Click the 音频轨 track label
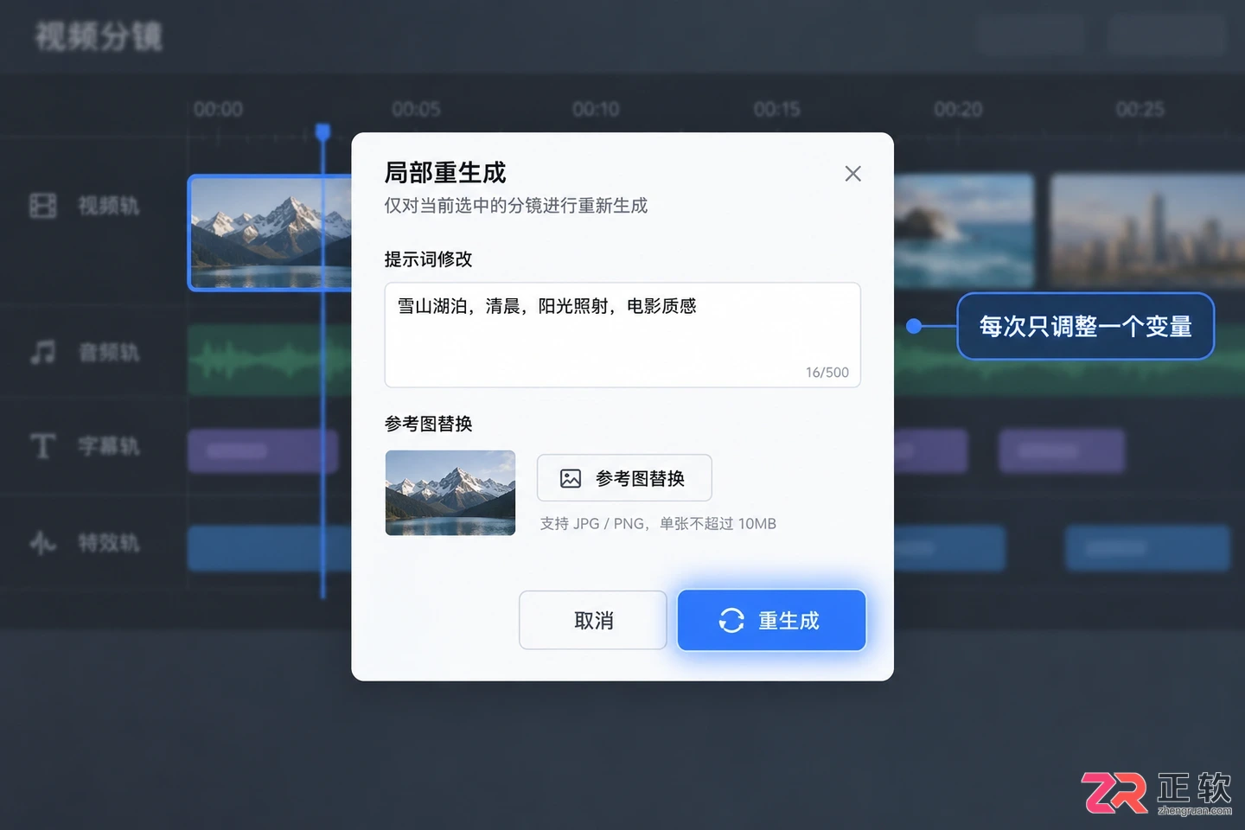The height and width of the screenshot is (830, 1245). 109,352
